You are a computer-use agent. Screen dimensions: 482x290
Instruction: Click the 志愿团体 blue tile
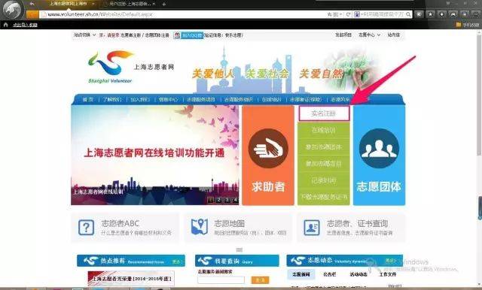(379, 155)
